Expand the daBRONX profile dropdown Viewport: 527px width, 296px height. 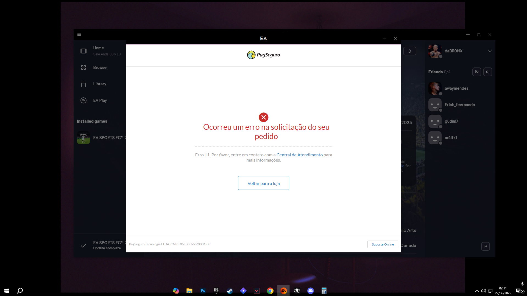490,51
